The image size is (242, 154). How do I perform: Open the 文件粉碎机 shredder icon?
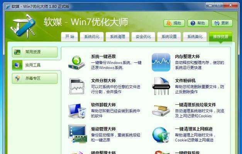[161, 86]
